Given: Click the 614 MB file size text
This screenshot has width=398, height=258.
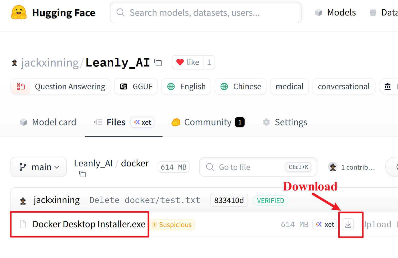Looking at the screenshot, I should pyautogui.click(x=295, y=224).
